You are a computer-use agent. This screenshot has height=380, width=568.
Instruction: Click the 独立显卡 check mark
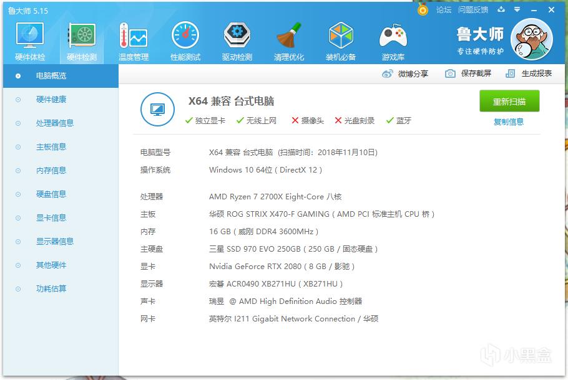point(189,120)
